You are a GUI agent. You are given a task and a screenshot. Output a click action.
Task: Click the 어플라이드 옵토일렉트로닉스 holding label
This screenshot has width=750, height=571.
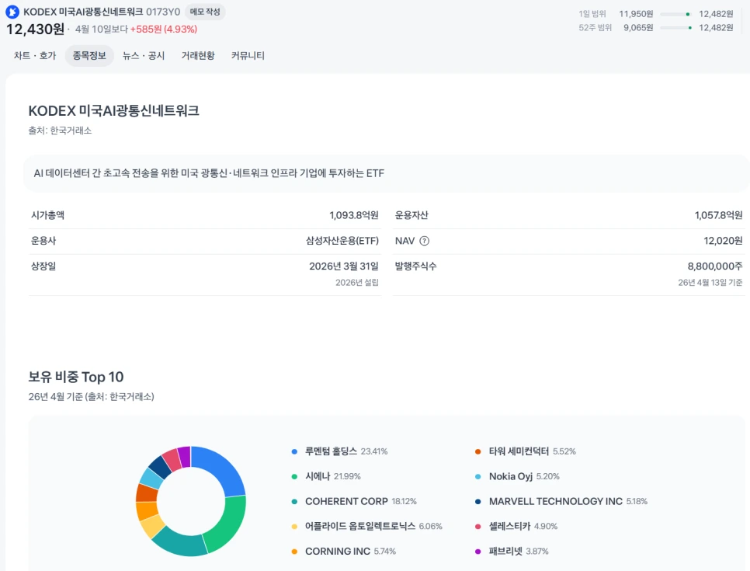pyautogui.click(x=360, y=526)
